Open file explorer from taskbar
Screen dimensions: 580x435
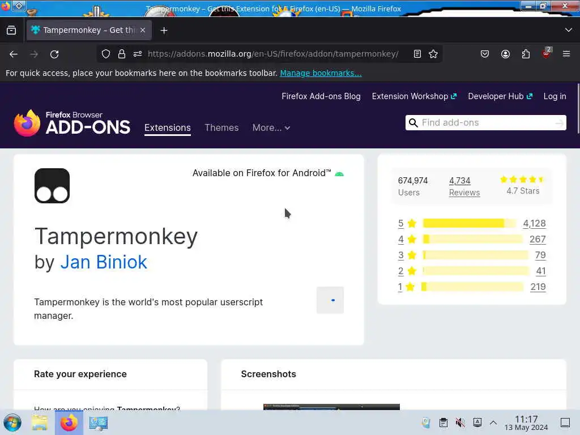click(x=40, y=423)
